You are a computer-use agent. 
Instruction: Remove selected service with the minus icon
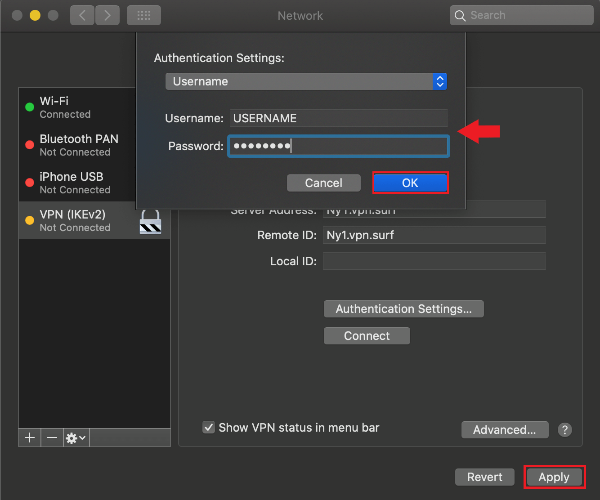tap(52, 437)
